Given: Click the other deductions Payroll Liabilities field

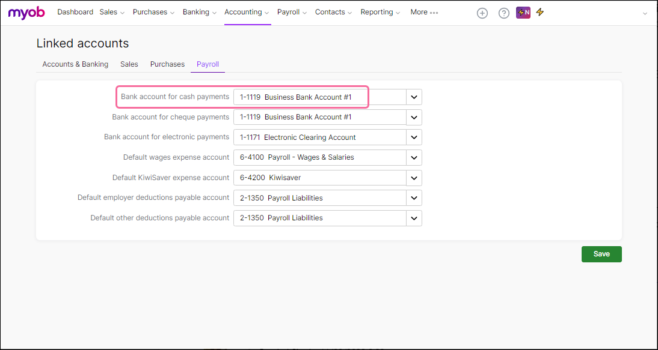Looking at the screenshot, I should 320,218.
